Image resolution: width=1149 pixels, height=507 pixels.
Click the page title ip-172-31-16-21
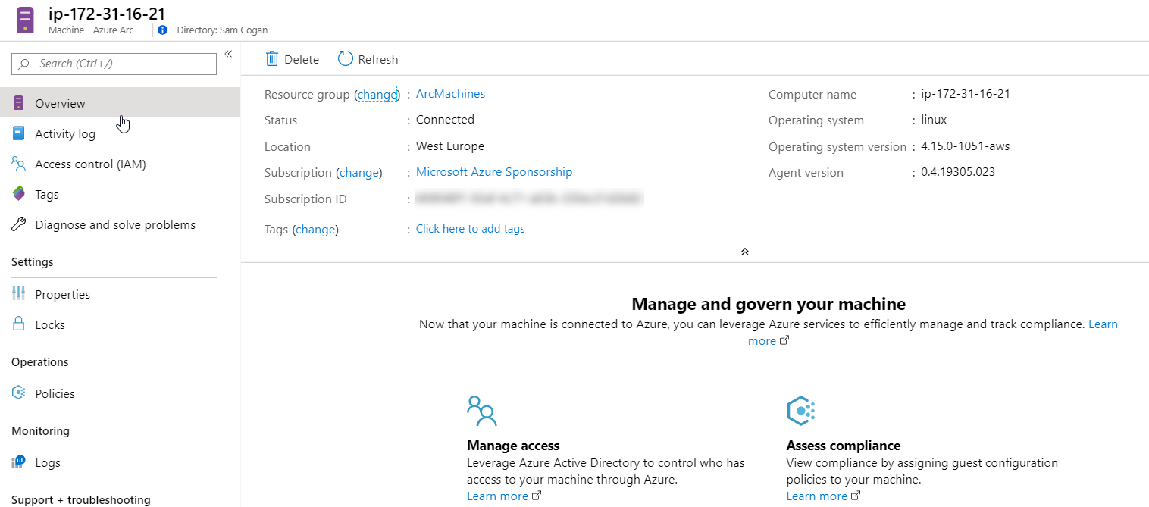pos(107,13)
